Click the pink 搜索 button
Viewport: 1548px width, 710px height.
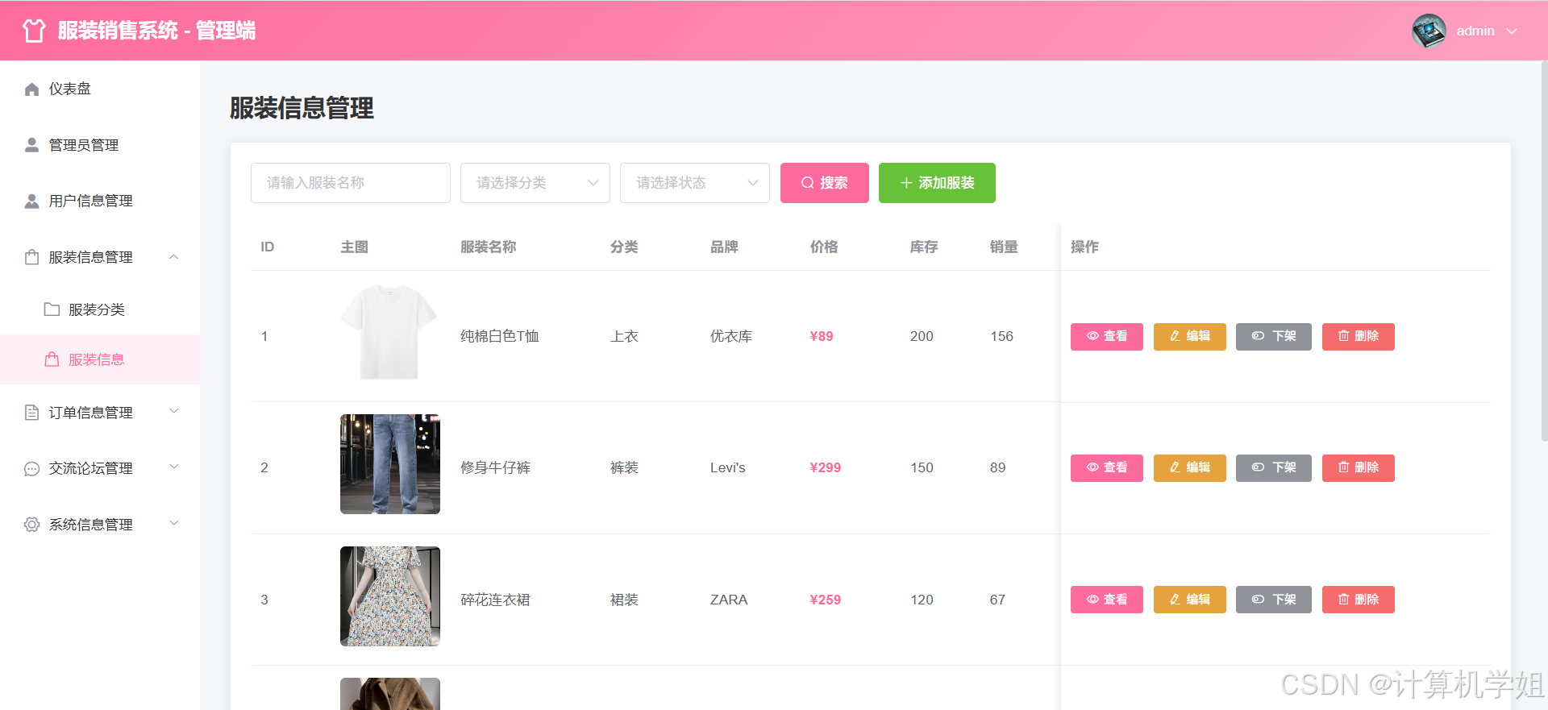pyautogui.click(x=825, y=183)
